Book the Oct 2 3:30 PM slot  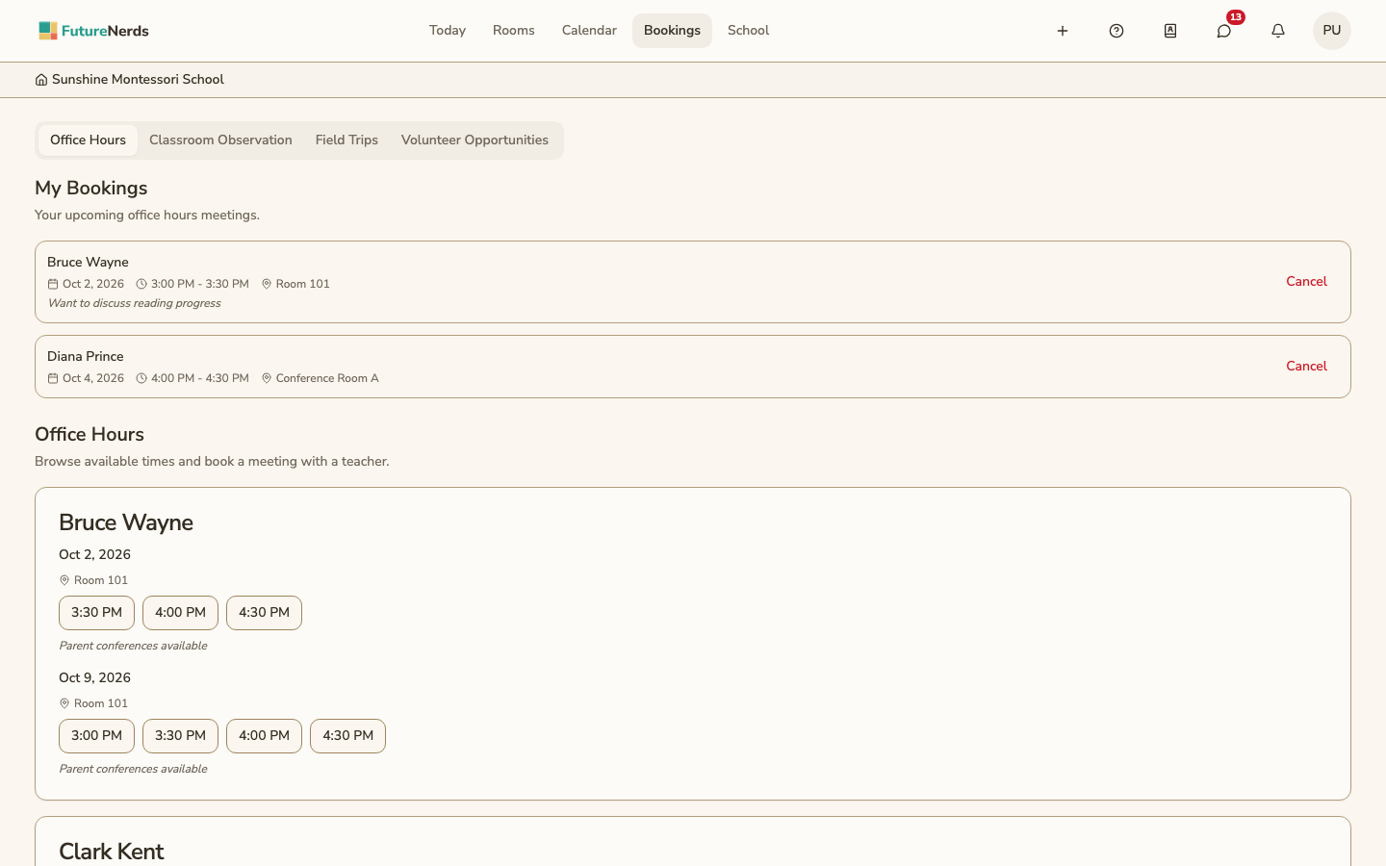click(x=96, y=613)
